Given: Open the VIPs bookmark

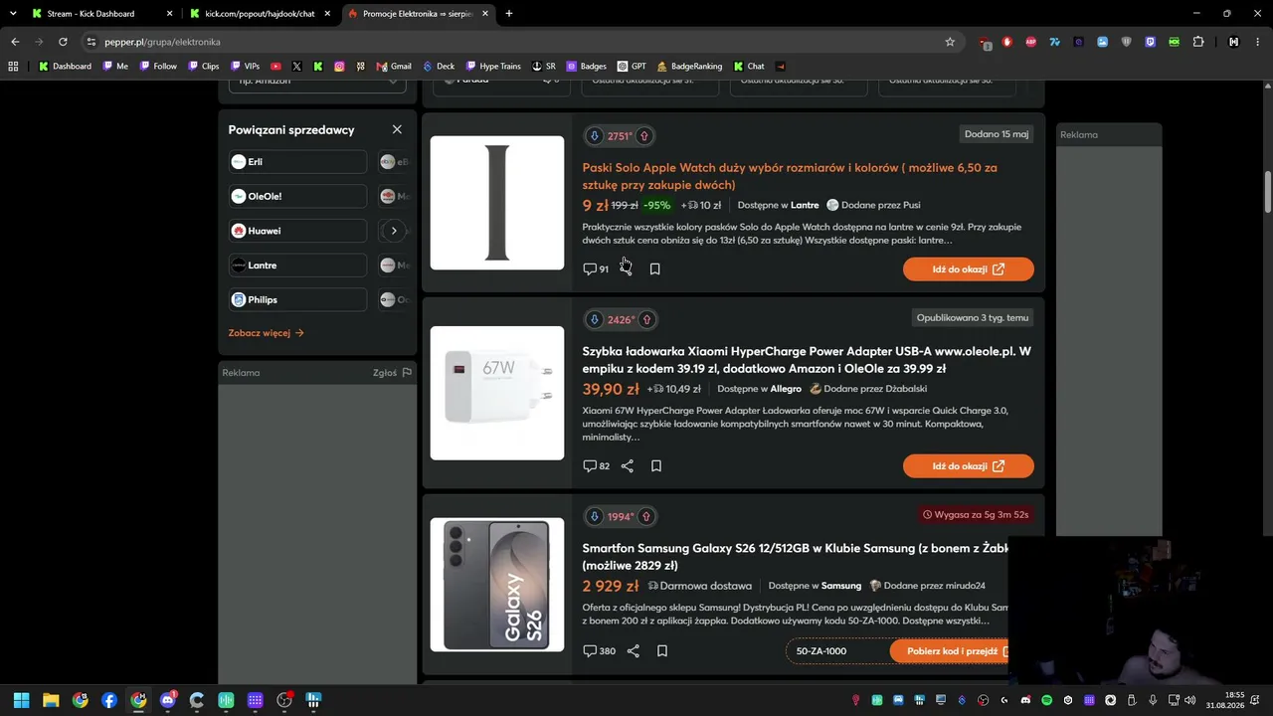Looking at the screenshot, I should (x=245, y=67).
